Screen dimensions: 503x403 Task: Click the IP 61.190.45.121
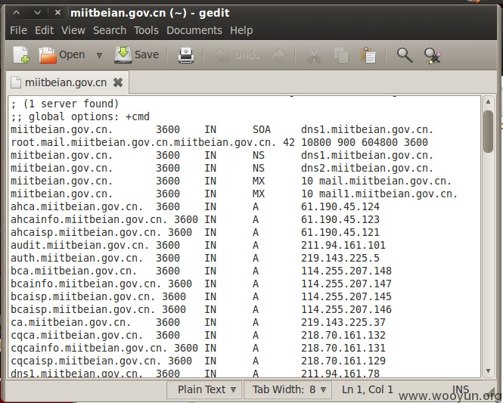click(x=340, y=232)
